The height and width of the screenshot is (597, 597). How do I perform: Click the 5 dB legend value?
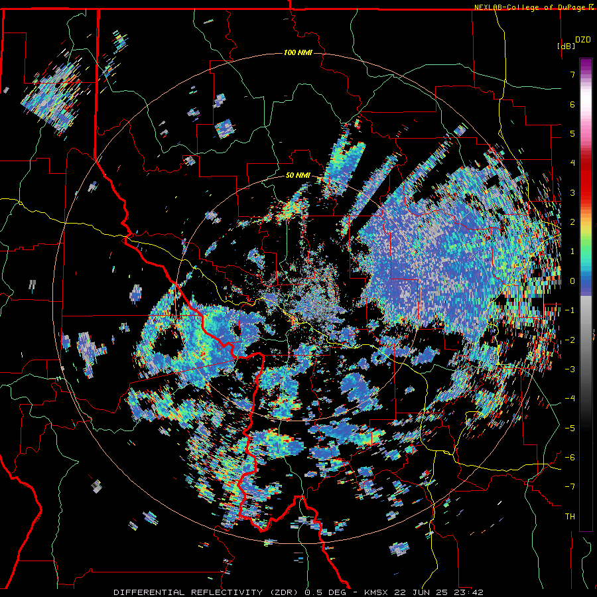coord(572,133)
